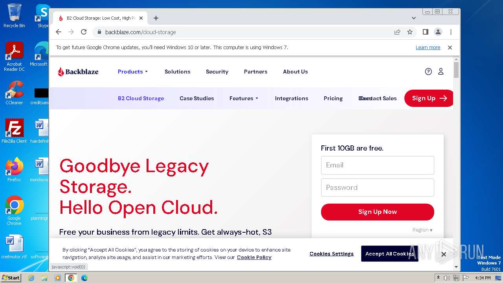Close the B2 Cloud Storage tab

coord(141,18)
